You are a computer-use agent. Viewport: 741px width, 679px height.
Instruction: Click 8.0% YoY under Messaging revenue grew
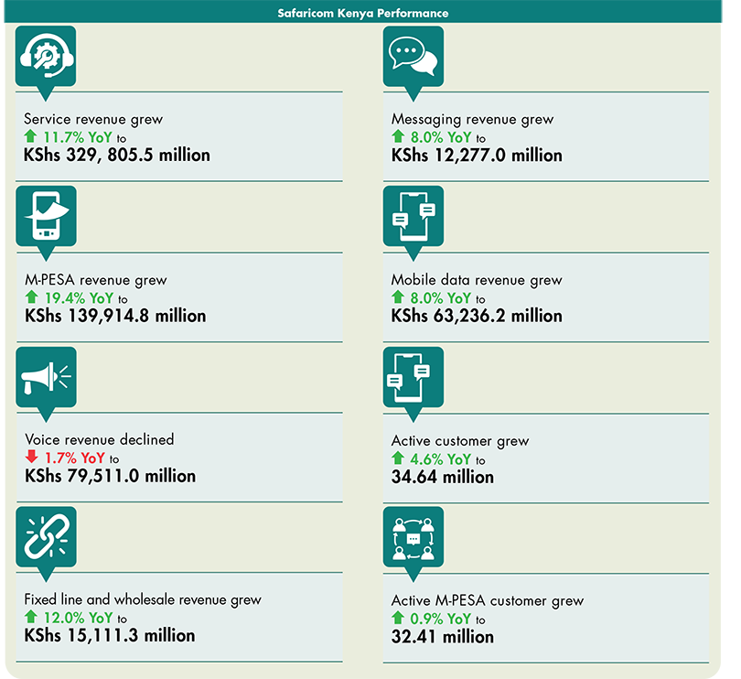pyautogui.click(x=441, y=137)
